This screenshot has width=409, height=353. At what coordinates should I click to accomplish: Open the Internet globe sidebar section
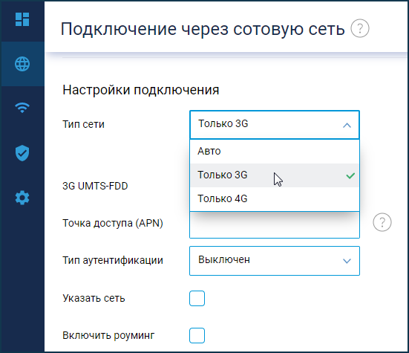click(x=22, y=64)
